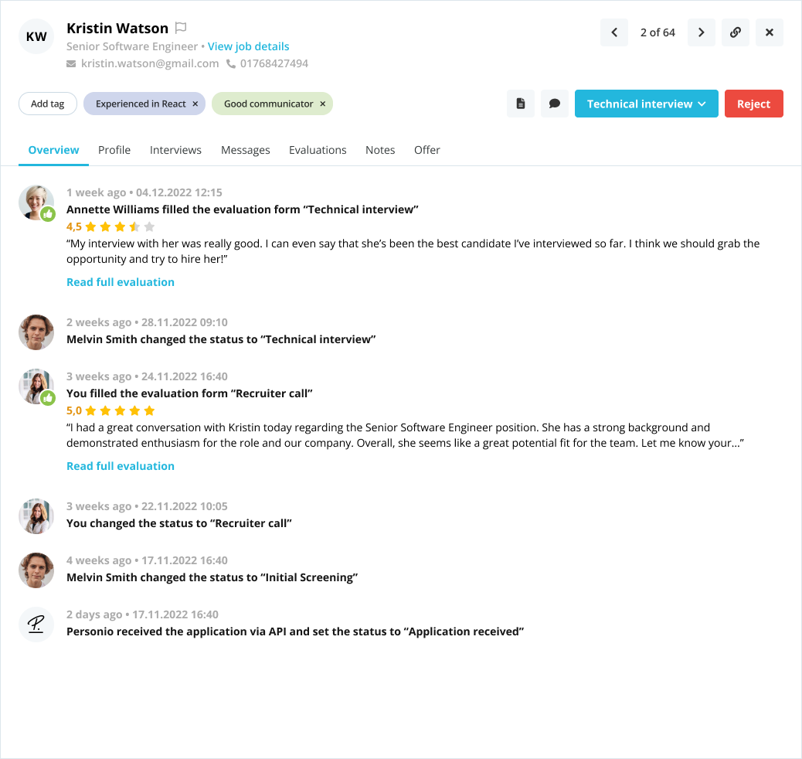Click phone number 01768427494
The width and height of the screenshot is (802, 759).
[x=274, y=63]
